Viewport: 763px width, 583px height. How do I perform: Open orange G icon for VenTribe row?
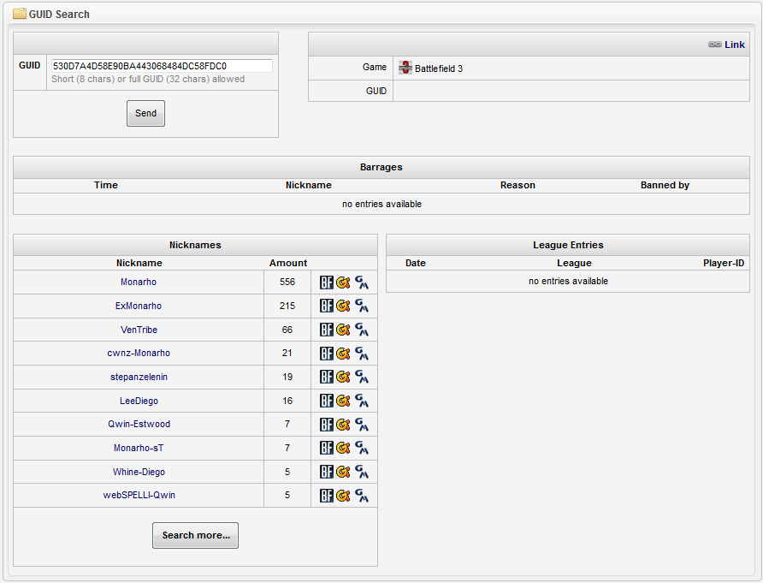pyautogui.click(x=343, y=330)
